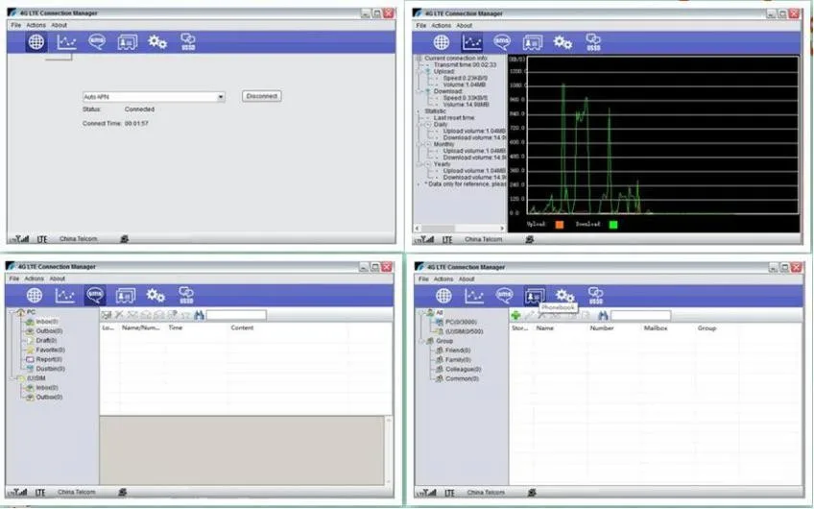Click new message icon in SMS toolbar

tap(107, 315)
